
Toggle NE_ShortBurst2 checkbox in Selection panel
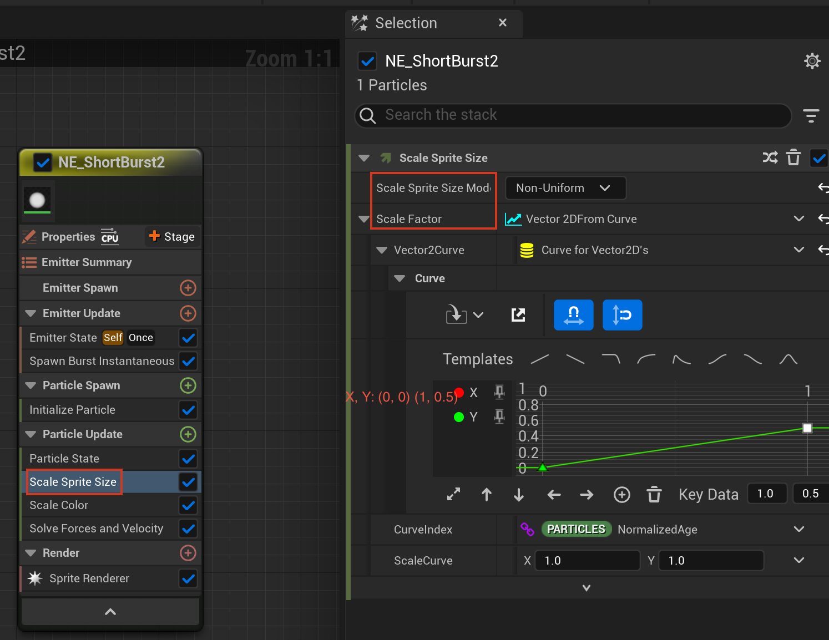click(367, 61)
